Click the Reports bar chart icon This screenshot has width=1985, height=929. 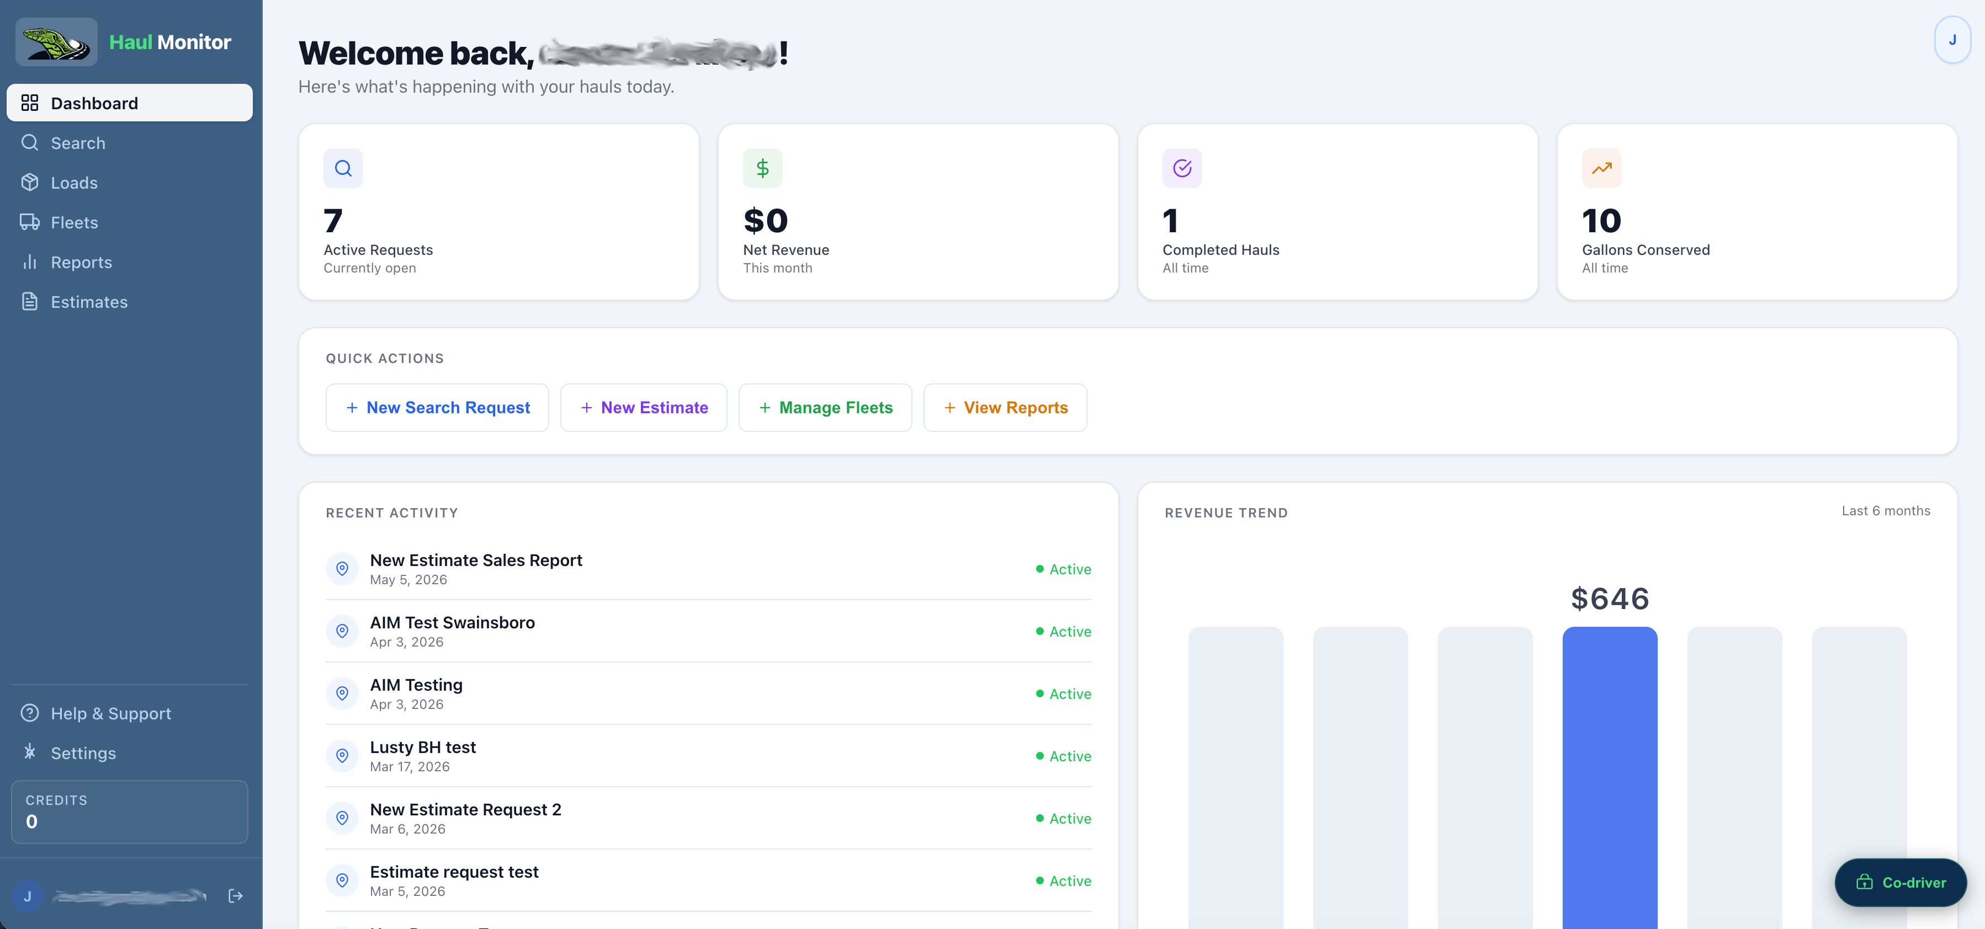[30, 262]
